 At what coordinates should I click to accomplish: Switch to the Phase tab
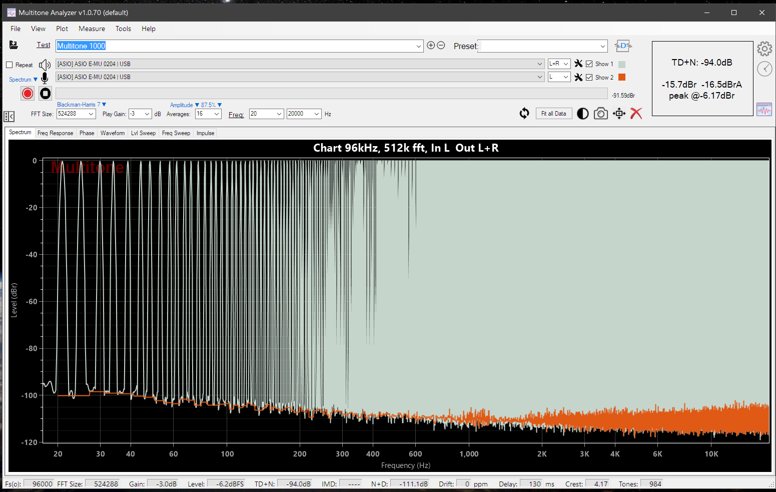pyautogui.click(x=87, y=133)
